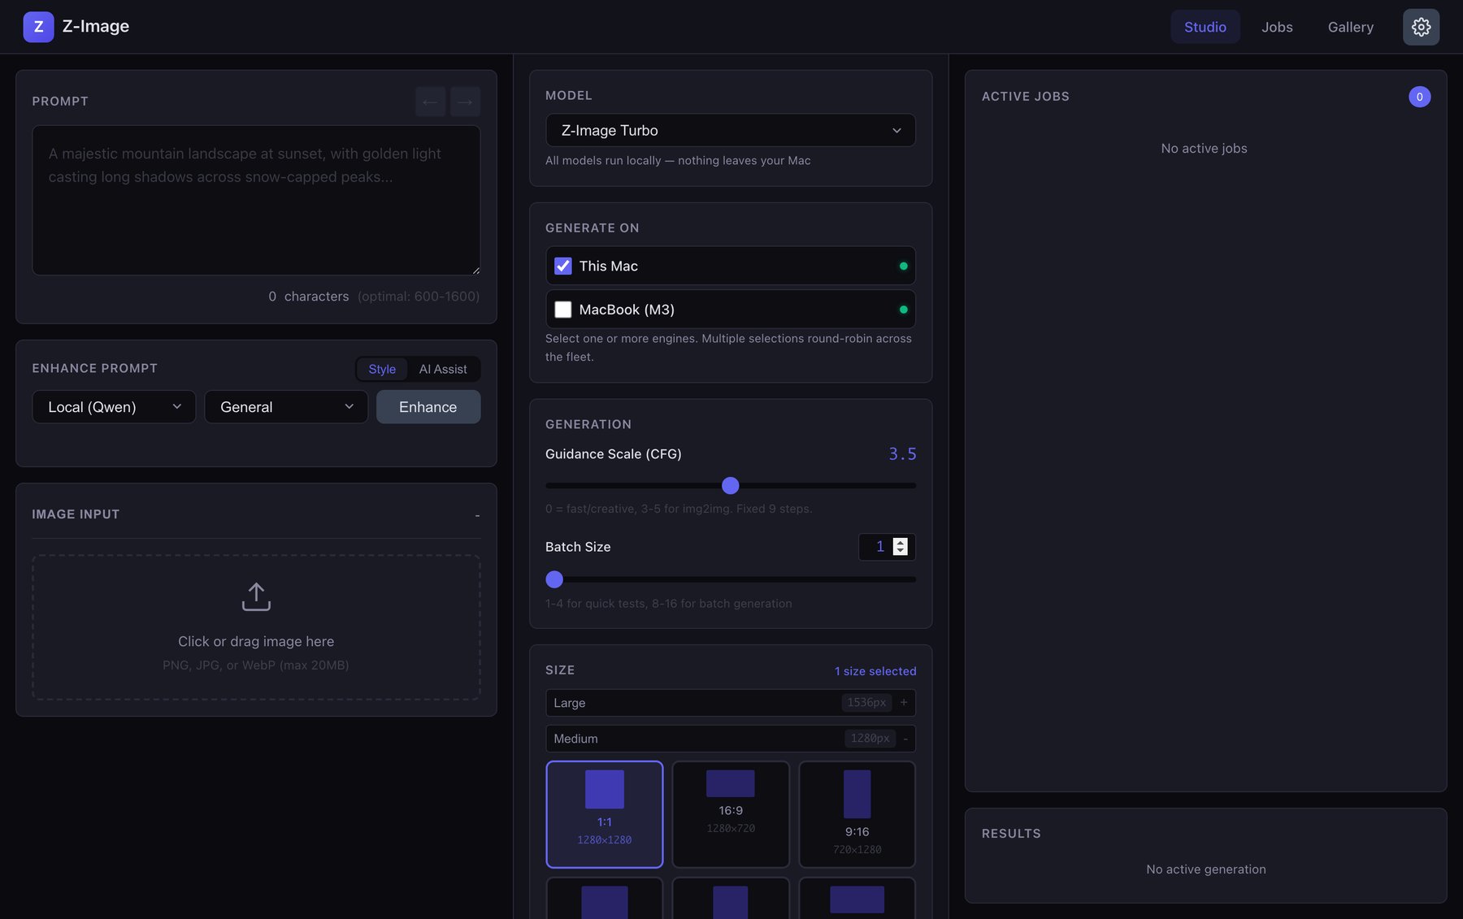
Task: Open the Z-Image Turbo model dropdown
Action: (730, 130)
